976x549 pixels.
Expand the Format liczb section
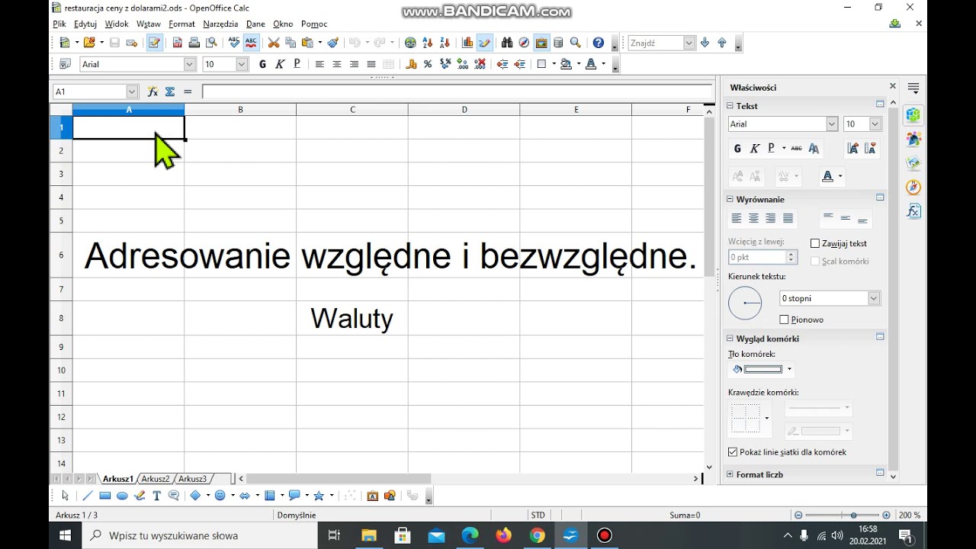pyautogui.click(x=730, y=474)
